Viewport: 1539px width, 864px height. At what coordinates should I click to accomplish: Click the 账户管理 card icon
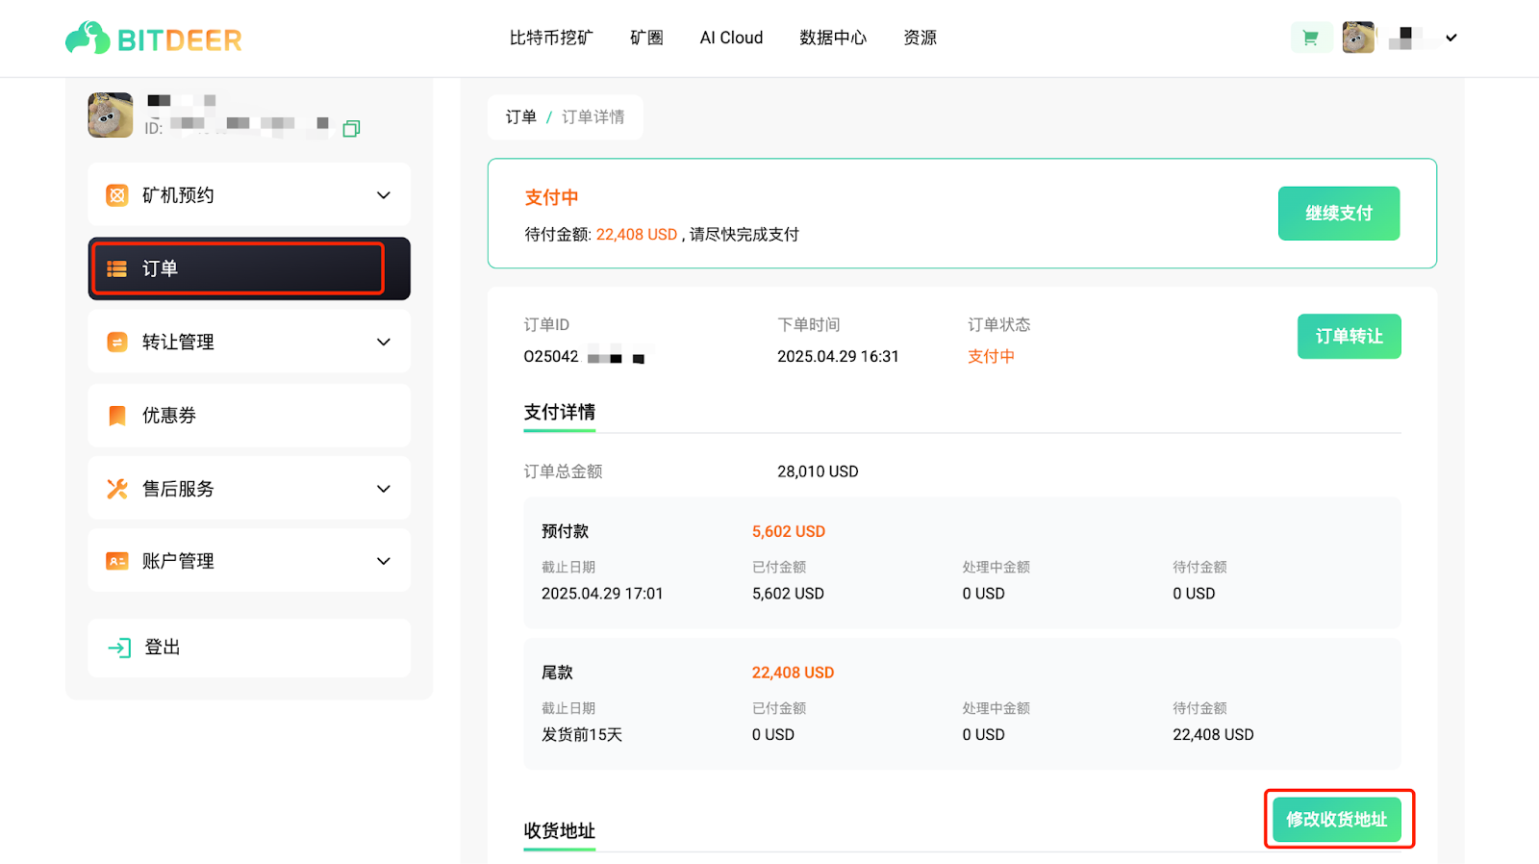pos(117,561)
